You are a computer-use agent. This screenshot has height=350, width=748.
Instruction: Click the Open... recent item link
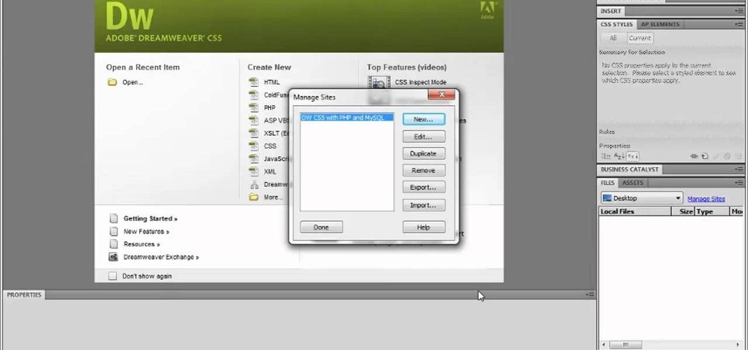pyautogui.click(x=133, y=82)
